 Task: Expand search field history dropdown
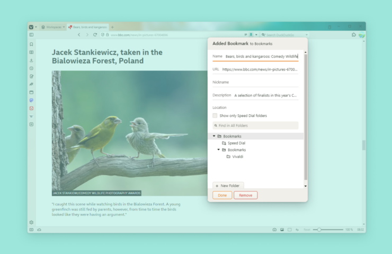[x=307, y=35]
